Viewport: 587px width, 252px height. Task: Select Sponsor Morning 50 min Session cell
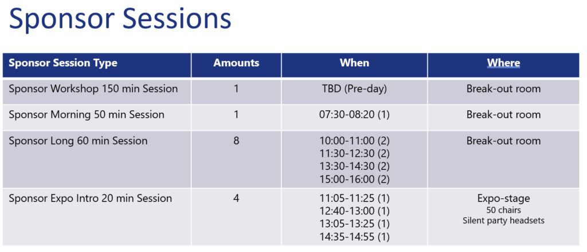coord(87,114)
